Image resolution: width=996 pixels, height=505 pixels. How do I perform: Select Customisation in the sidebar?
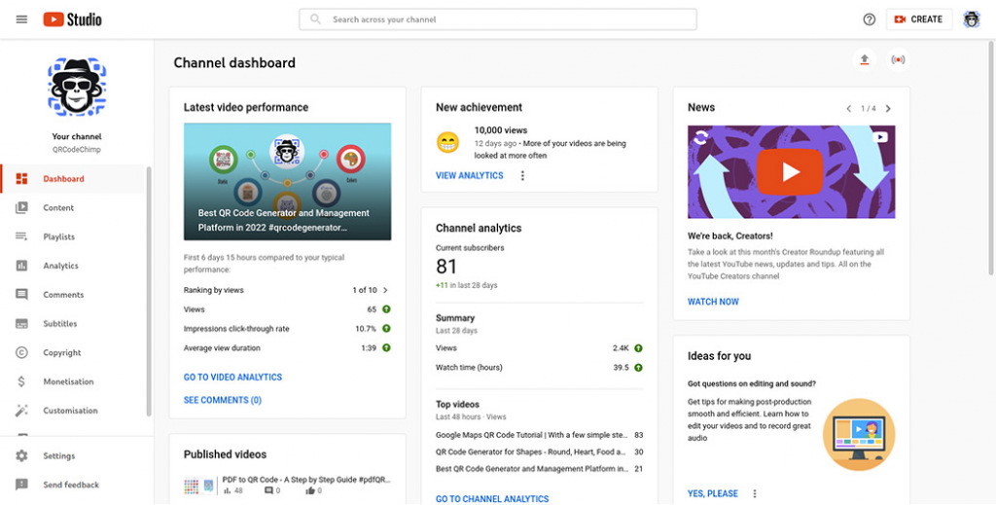[x=74, y=411]
